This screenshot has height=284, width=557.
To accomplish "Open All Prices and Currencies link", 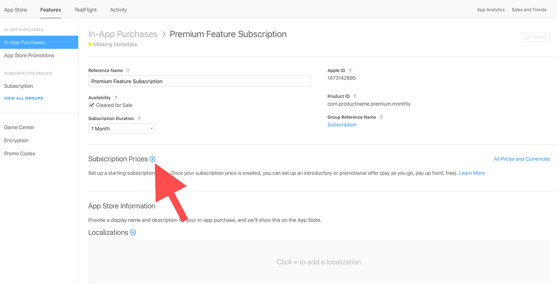I will (x=522, y=159).
